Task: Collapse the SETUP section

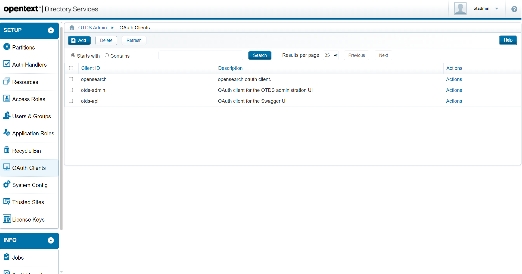Action: point(51,30)
